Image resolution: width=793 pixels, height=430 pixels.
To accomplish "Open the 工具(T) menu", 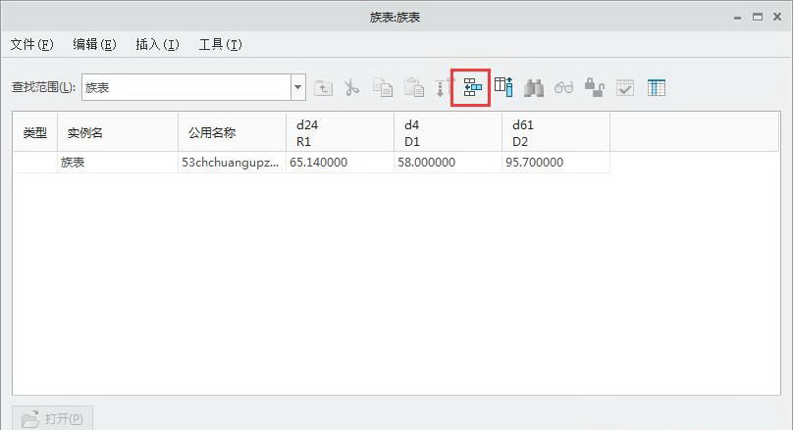I will point(221,44).
